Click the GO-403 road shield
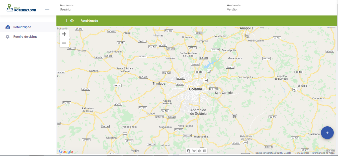Viewport: 339px width, 156px height. (x=213, y=89)
